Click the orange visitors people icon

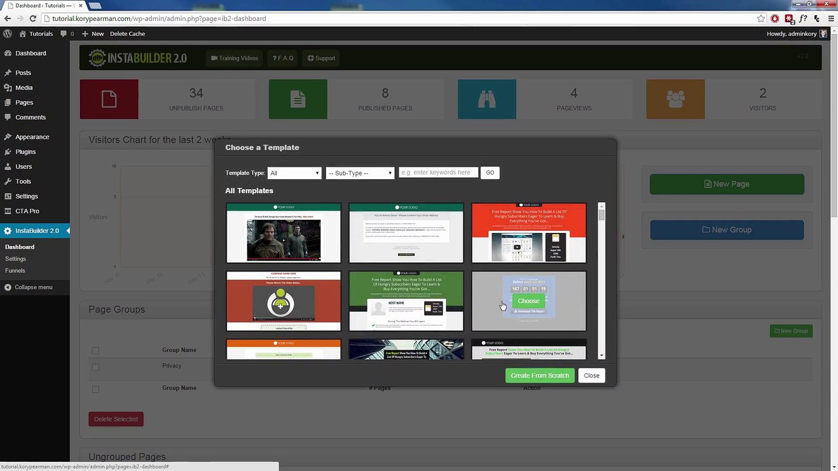[675, 99]
